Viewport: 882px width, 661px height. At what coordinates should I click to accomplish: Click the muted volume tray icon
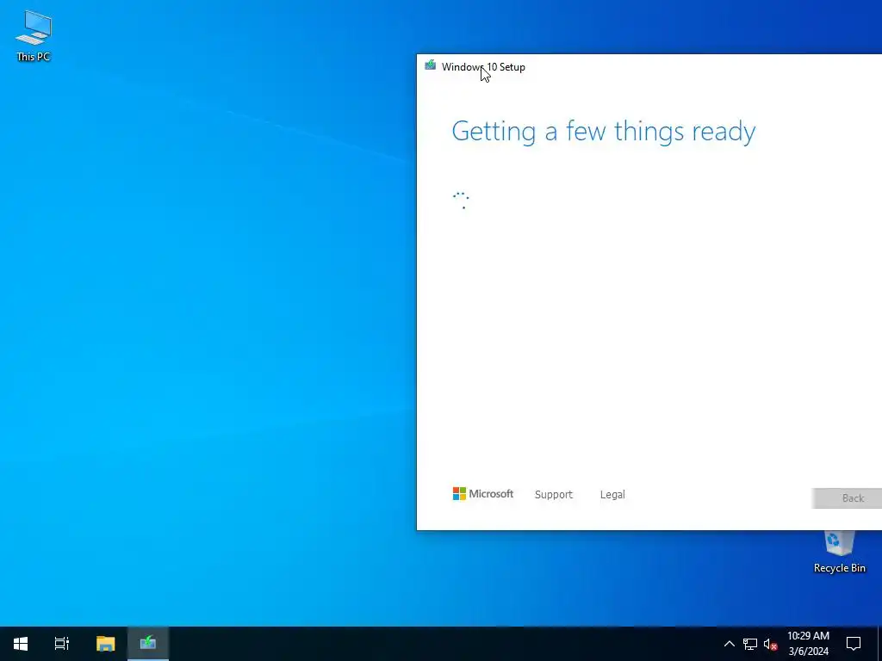click(770, 644)
